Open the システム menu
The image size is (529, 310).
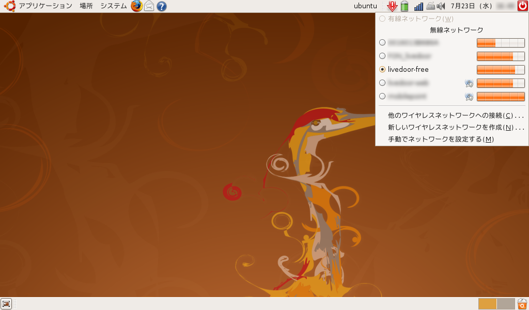tap(115, 6)
